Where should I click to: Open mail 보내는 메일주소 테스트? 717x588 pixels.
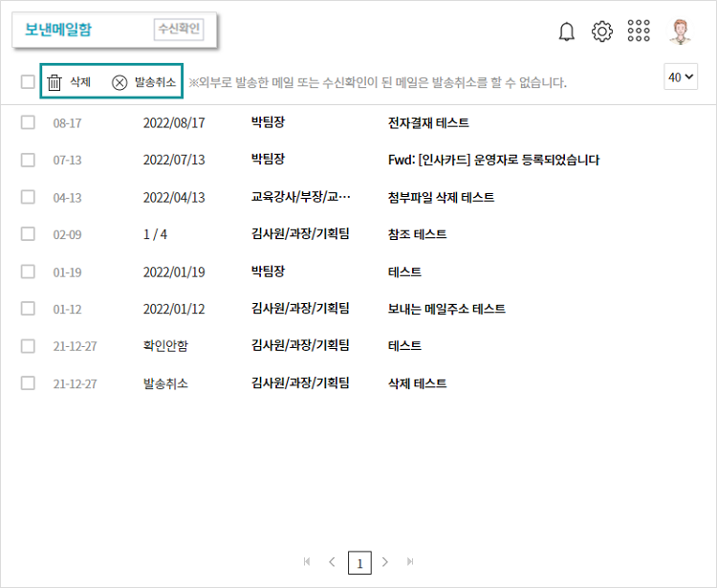click(446, 309)
